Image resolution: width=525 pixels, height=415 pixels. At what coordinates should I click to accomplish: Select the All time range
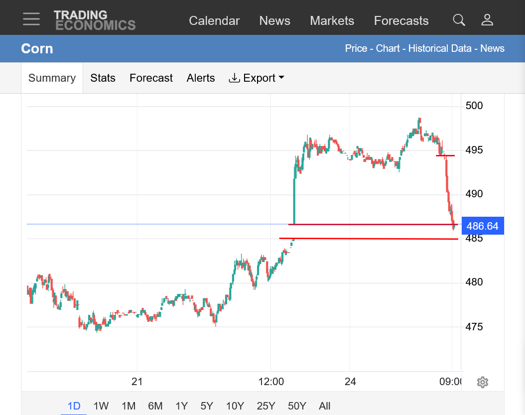(x=324, y=406)
